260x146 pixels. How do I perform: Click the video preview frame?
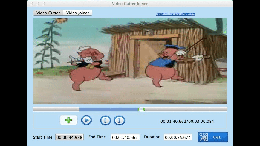(x=130, y=61)
